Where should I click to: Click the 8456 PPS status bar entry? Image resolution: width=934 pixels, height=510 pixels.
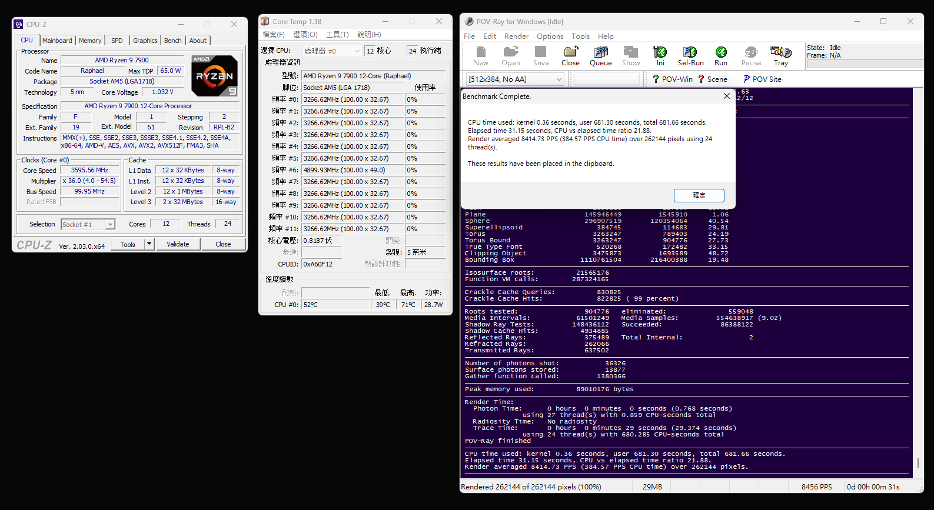click(x=817, y=487)
